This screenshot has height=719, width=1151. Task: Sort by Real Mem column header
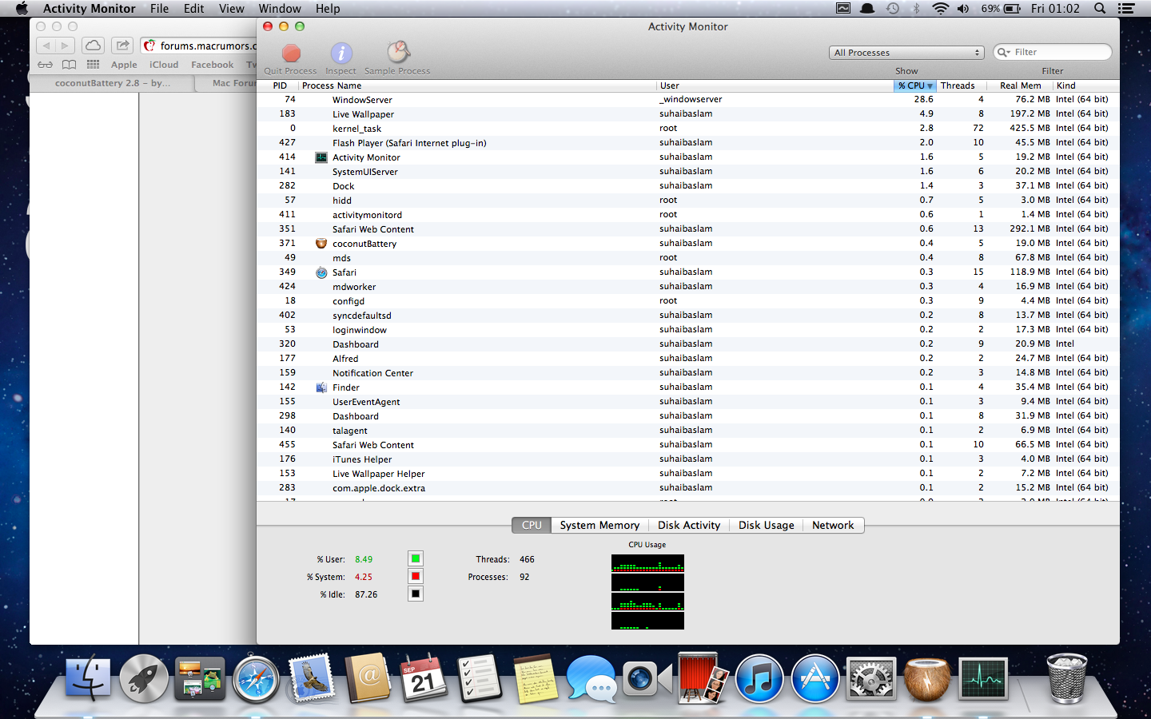tap(1020, 85)
